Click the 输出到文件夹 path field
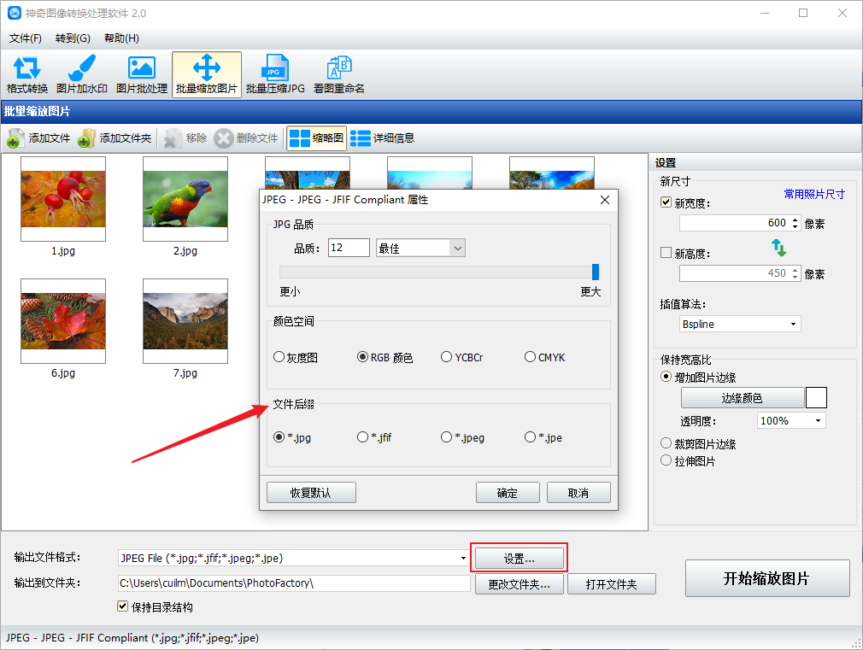This screenshot has width=863, height=650. [294, 583]
